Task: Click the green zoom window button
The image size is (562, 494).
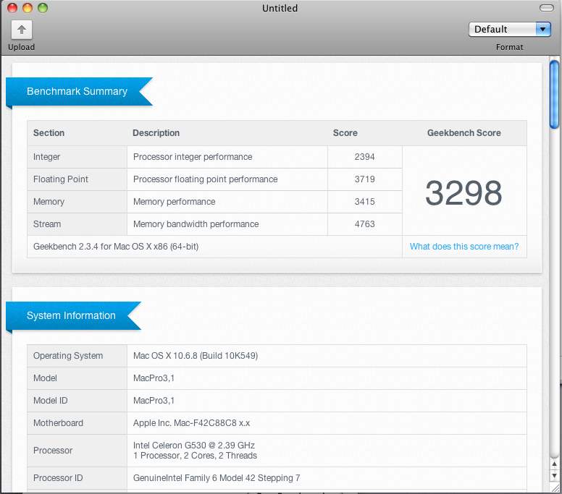Action: 43,8
